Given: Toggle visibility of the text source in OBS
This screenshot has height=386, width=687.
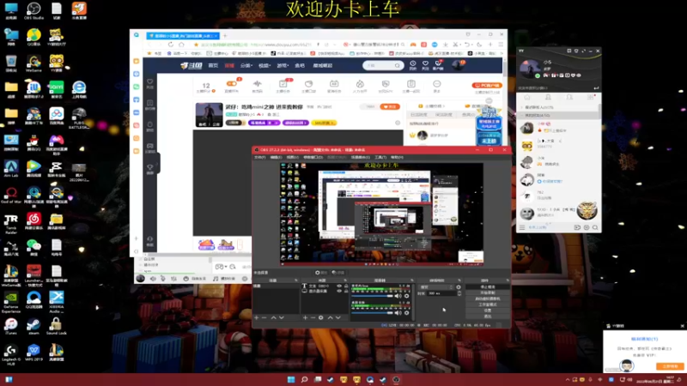Looking at the screenshot, I should pos(339,286).
